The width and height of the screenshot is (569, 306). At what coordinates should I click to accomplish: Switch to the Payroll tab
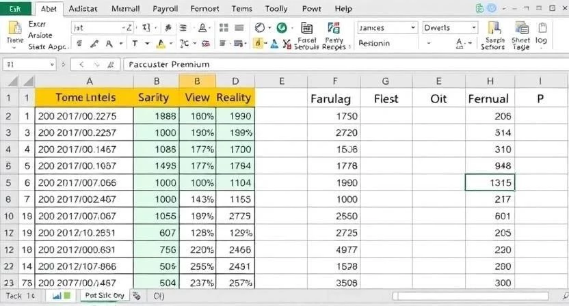165,9
